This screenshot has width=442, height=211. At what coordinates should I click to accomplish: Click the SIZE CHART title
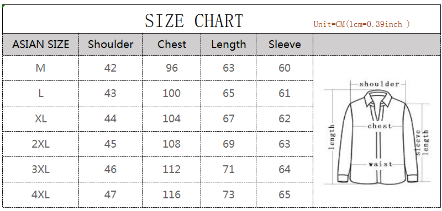point(194,20)
